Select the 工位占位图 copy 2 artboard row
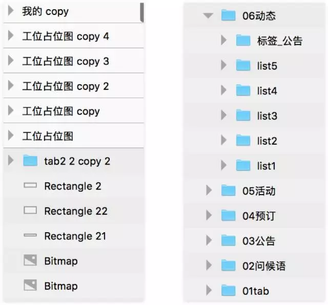 (65, 86)
